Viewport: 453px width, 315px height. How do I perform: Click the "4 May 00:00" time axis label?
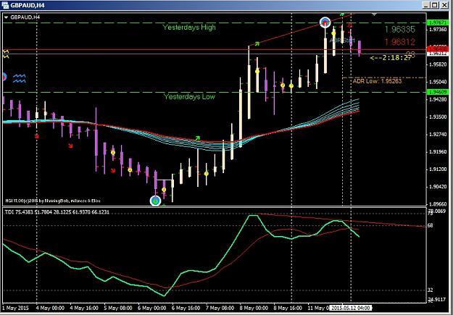pos(50,308)
